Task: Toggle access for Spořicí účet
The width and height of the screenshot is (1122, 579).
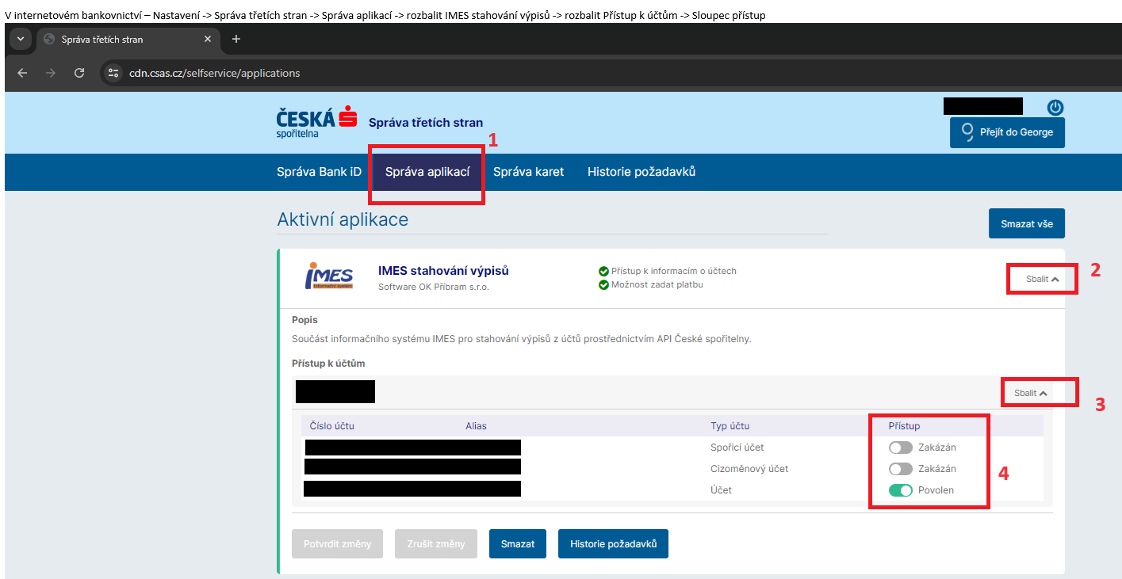Action: [901, 448]
